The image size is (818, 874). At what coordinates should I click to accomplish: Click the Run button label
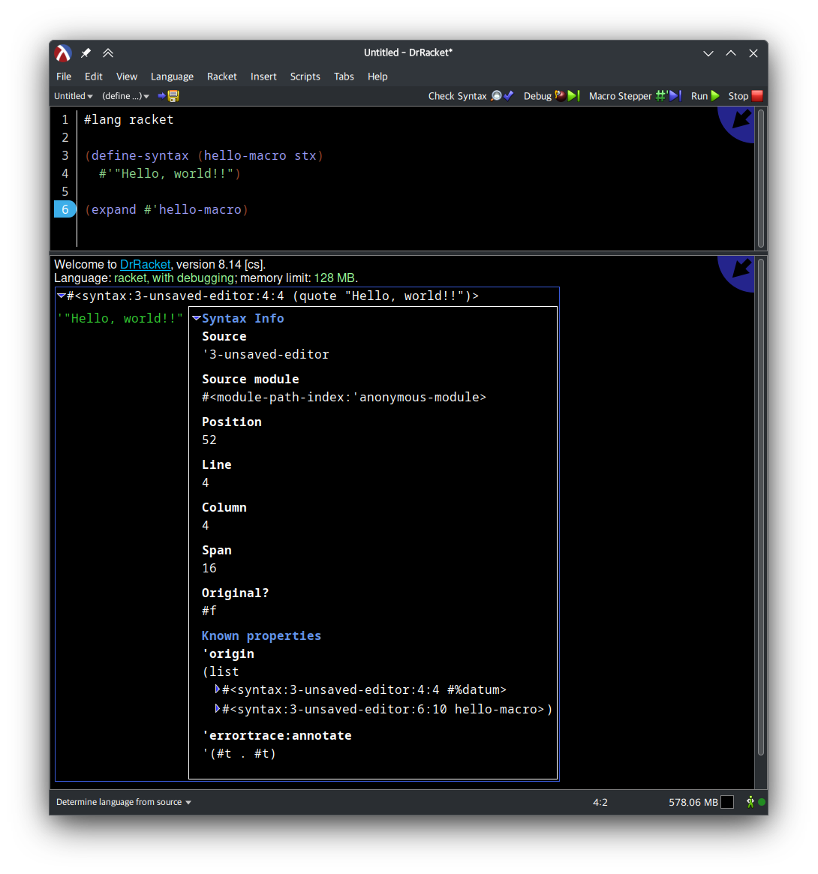[699, 96]
